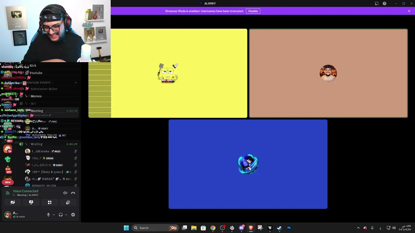The image size is (415, 233).
Task: Click muted mic icon beside Itto_7
Action: [76, 158]
